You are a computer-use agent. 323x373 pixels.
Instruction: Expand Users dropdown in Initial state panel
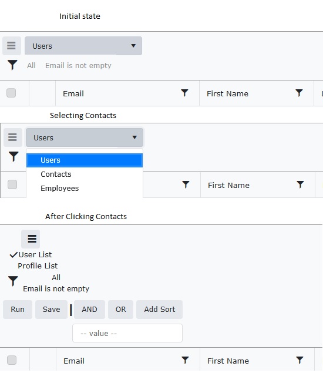[83, 46]
